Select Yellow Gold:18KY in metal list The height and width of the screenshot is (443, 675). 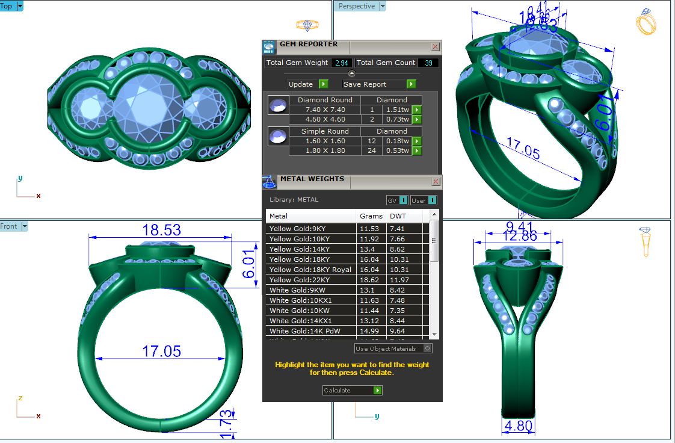click(310, 259)
